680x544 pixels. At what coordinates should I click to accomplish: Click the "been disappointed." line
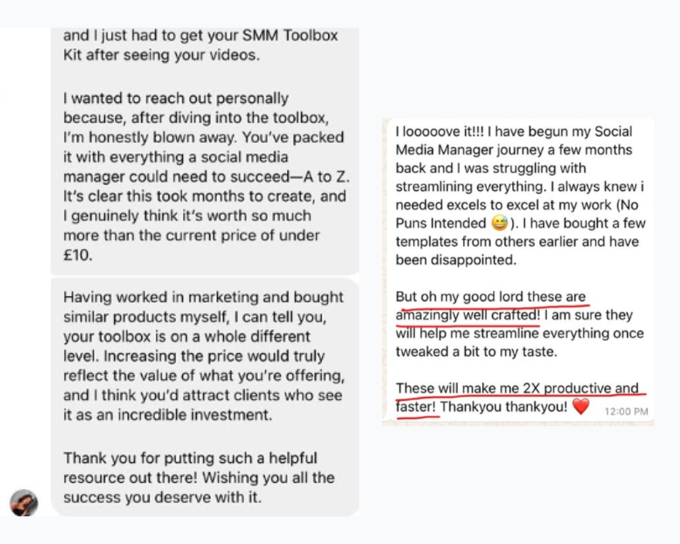pyautogui.click(x=456, y=260)
